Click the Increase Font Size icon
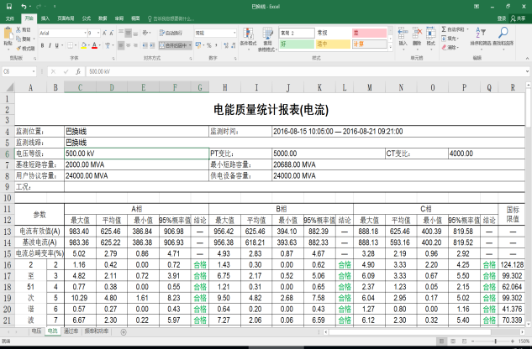 [x=104, y=33]
